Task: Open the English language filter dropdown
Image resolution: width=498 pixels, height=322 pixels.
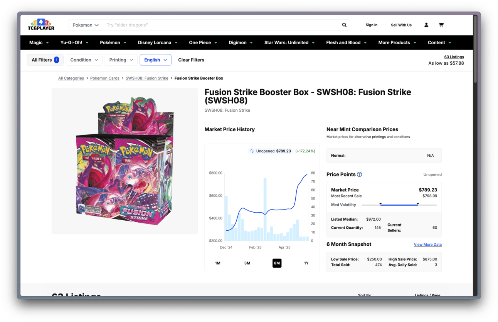Action: 155,60
